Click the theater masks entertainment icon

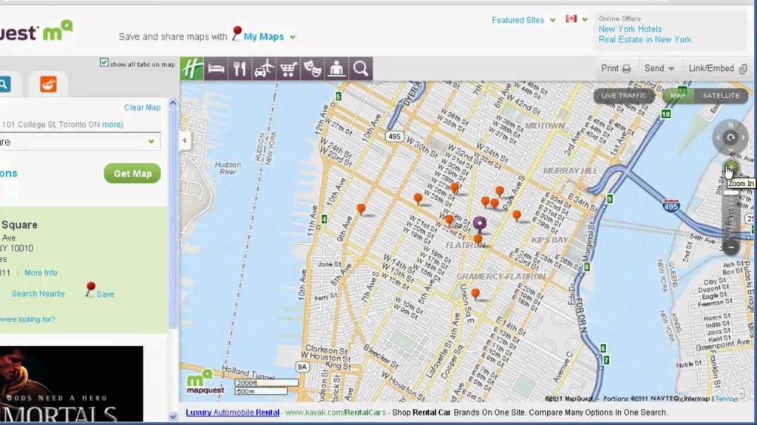[313, 69]
